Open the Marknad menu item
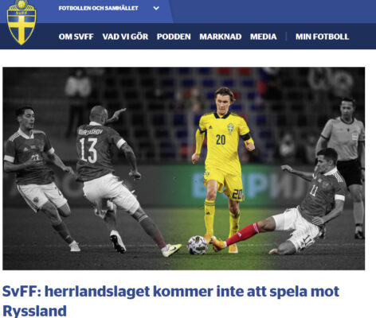Viewport: 376px width, 318px height. [x=221, y=37]
